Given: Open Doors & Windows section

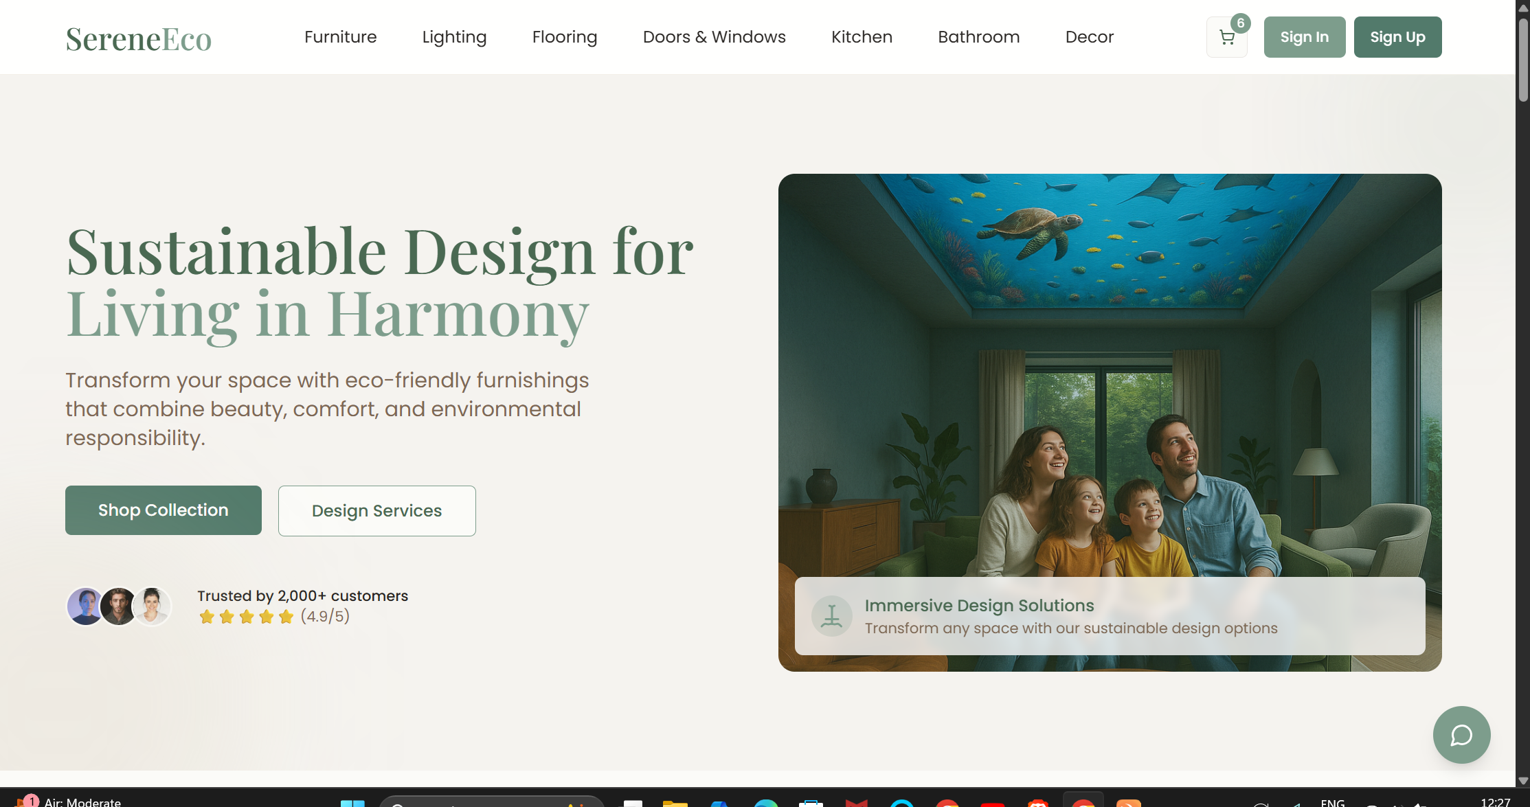Looking at the screenshot, I should click(x=714, y=37).
